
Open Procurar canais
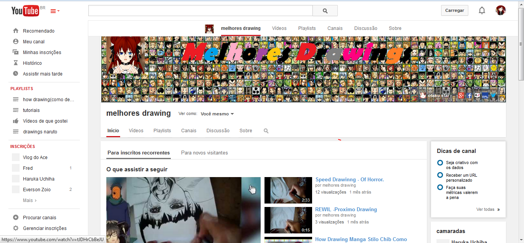(39, 218)
